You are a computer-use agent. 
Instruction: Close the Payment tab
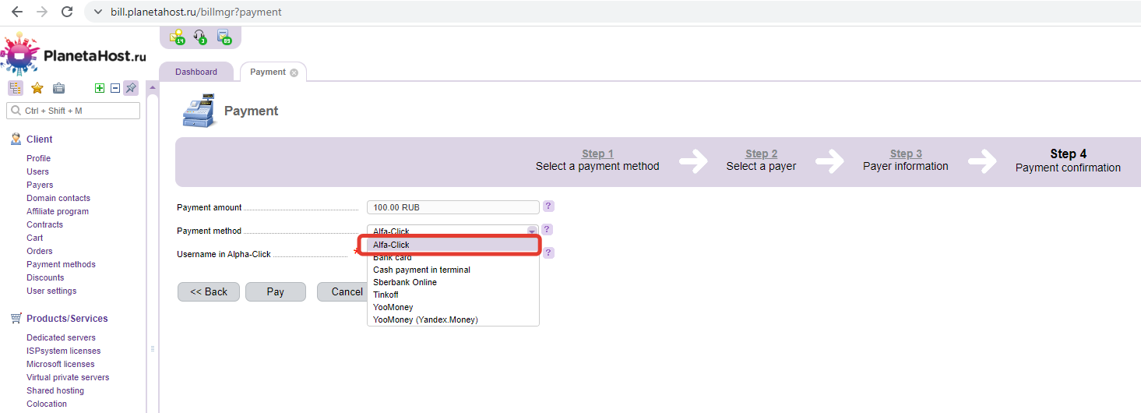tap(294, 72)
